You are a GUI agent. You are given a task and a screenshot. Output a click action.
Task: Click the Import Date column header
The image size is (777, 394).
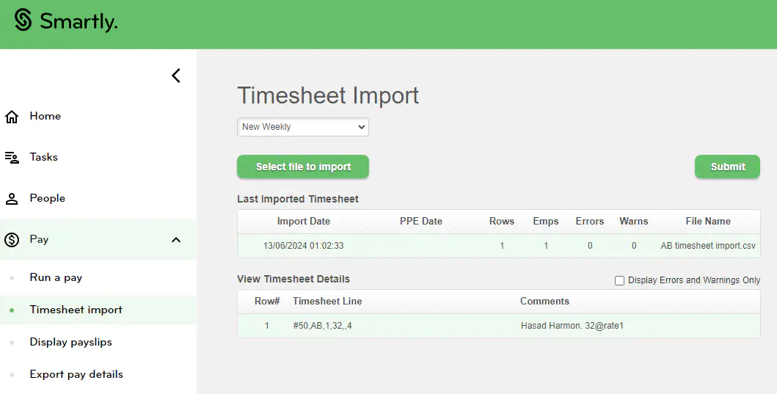coord(303,221)
